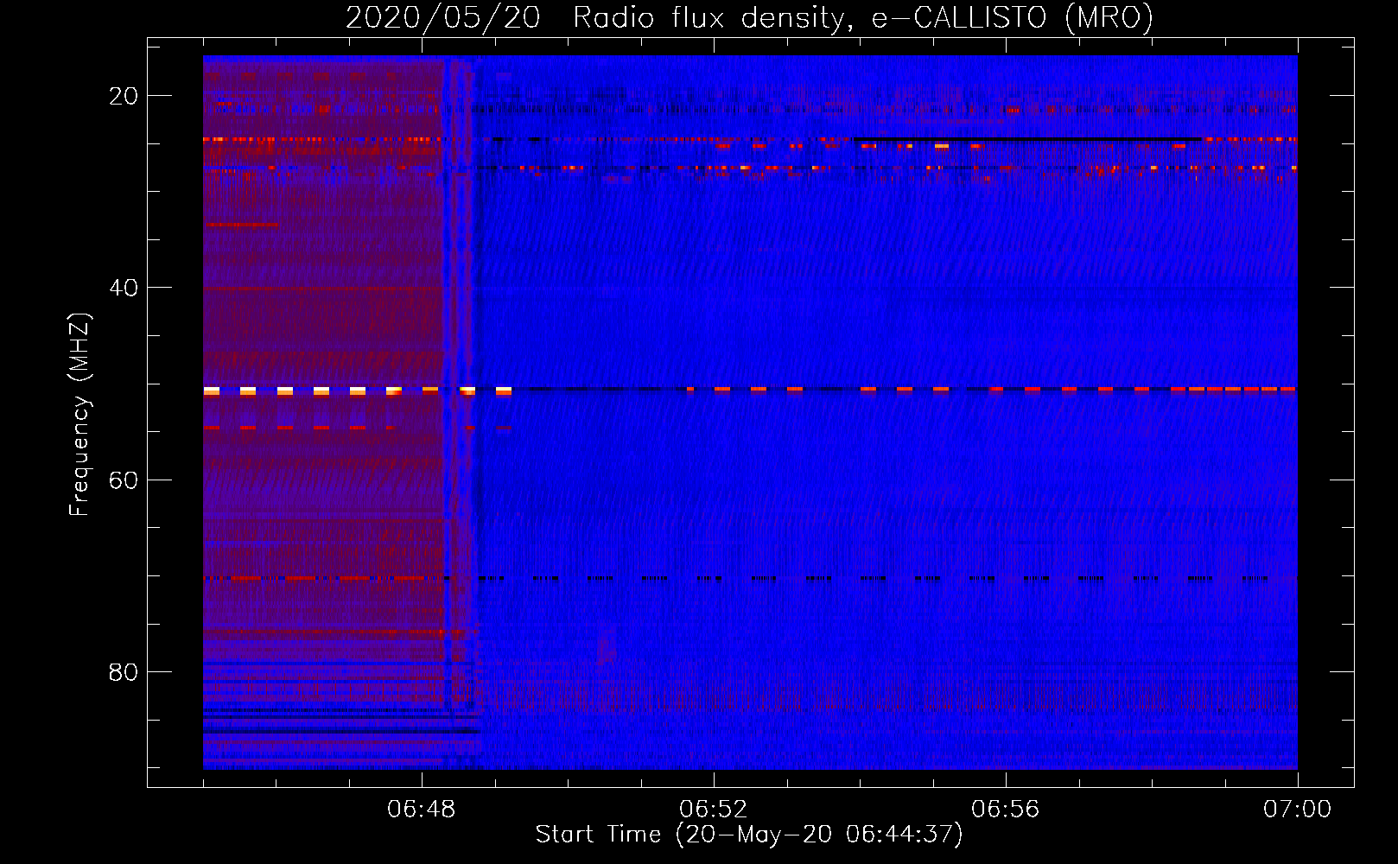Click the 60 MHz frequency tick label
Image resolution: width=1398 pixels, height=864 pixels.
pos(124,480)
